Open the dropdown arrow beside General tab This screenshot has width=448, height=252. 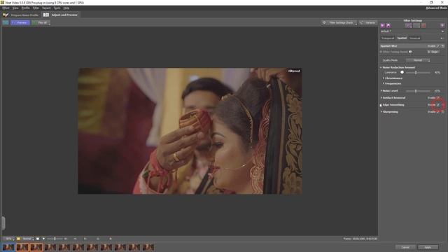pyautogui.click(x=442, y=38)
